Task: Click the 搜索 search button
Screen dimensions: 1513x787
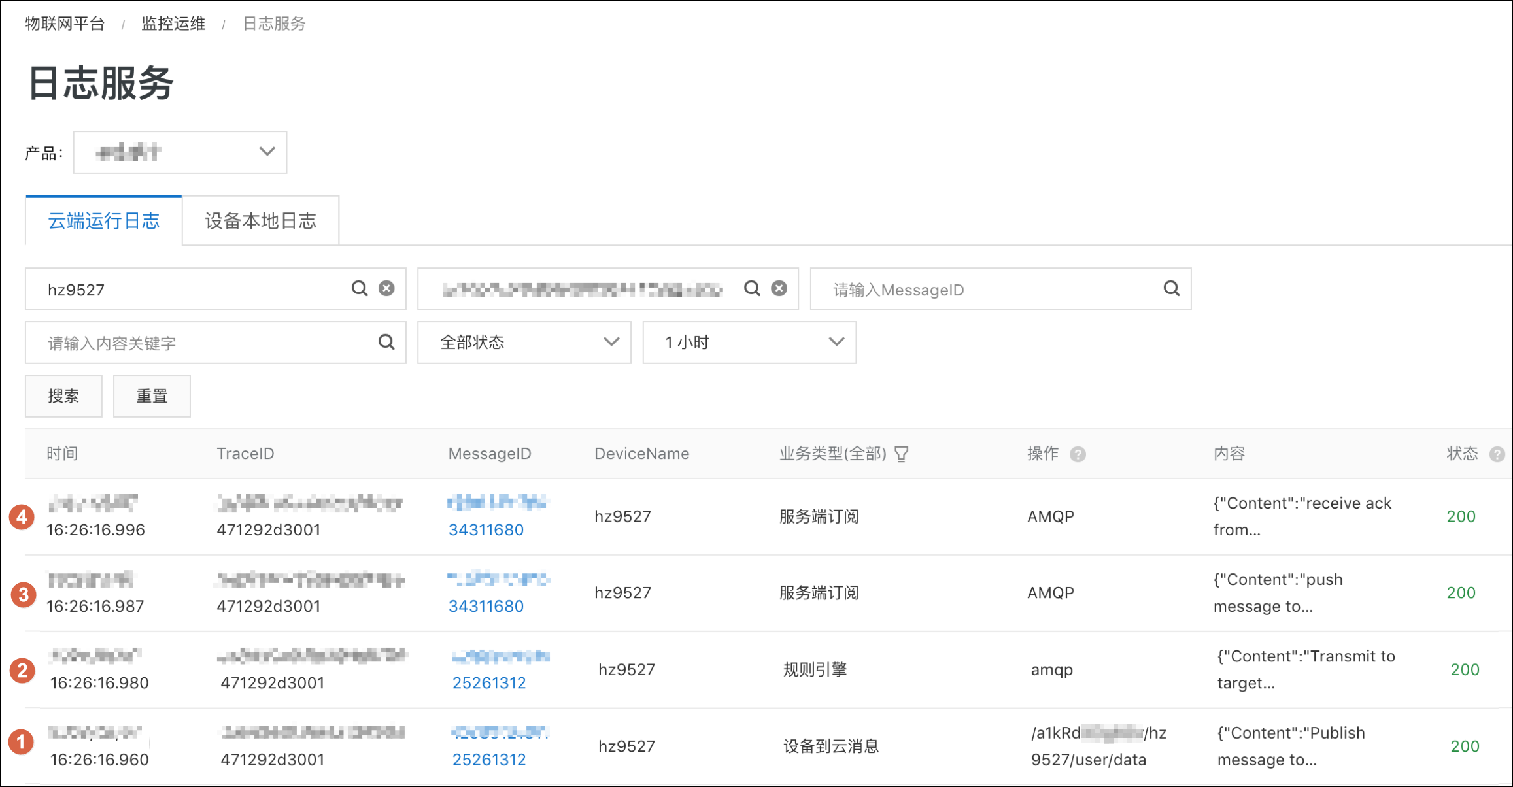Action: [x=63, y=396]
